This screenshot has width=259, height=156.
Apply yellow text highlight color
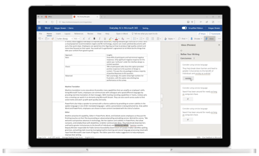tap(110, 39)
